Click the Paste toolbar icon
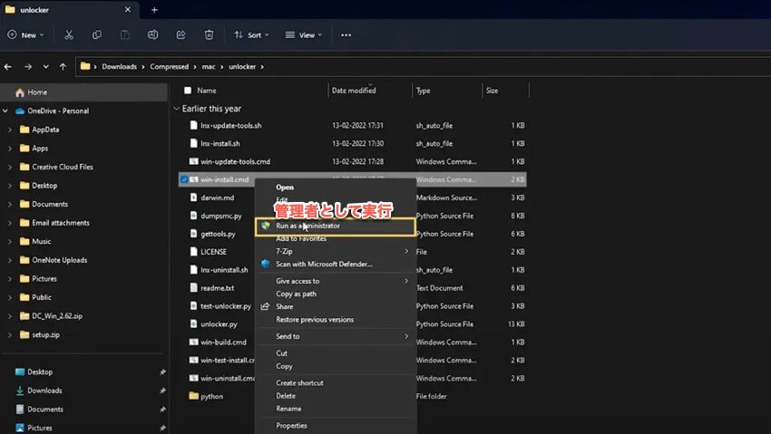Image resolution: width=771 pixels, height=434 pixels. click(125, 34)
